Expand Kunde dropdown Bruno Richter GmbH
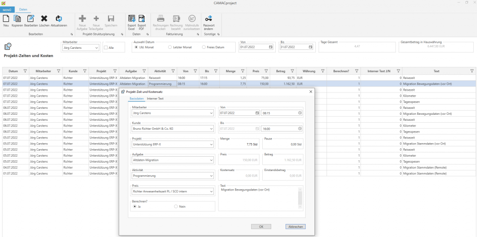Image resolution: width=477 pixels, height=237 pixels. coord(211,129)
